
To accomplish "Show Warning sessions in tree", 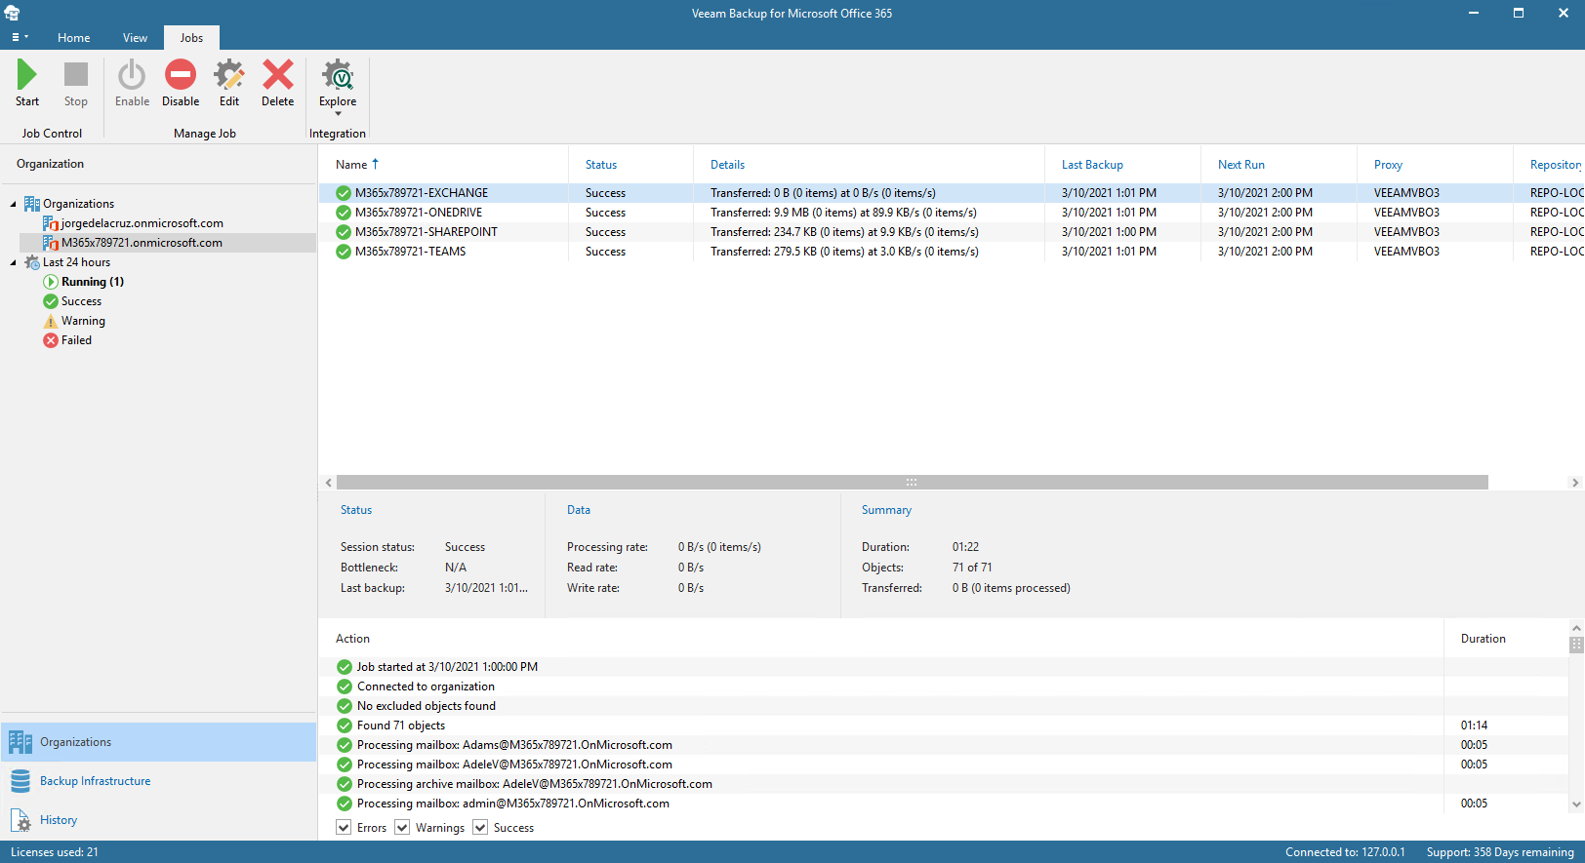I will coord(83,321).
